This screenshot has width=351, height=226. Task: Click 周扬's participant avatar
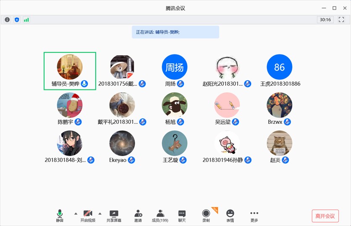click(175, 67)
